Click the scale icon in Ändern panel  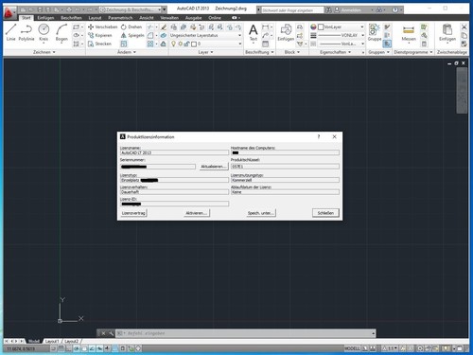point(124,44)
